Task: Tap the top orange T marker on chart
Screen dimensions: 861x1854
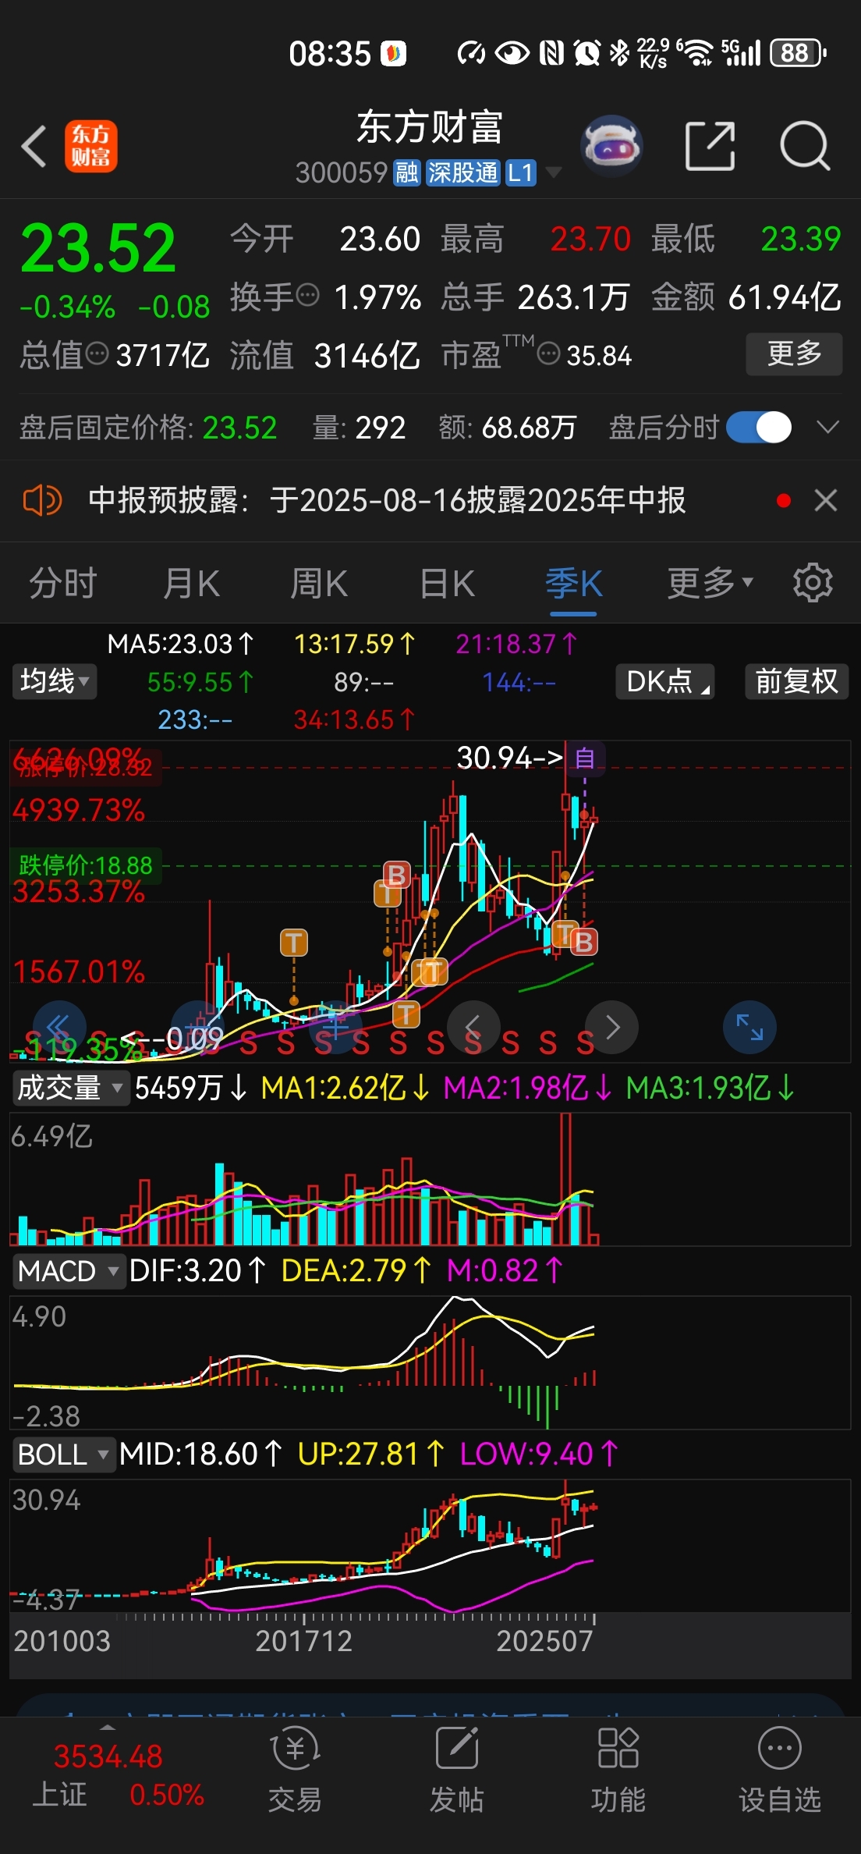Action: coord(294,943)
